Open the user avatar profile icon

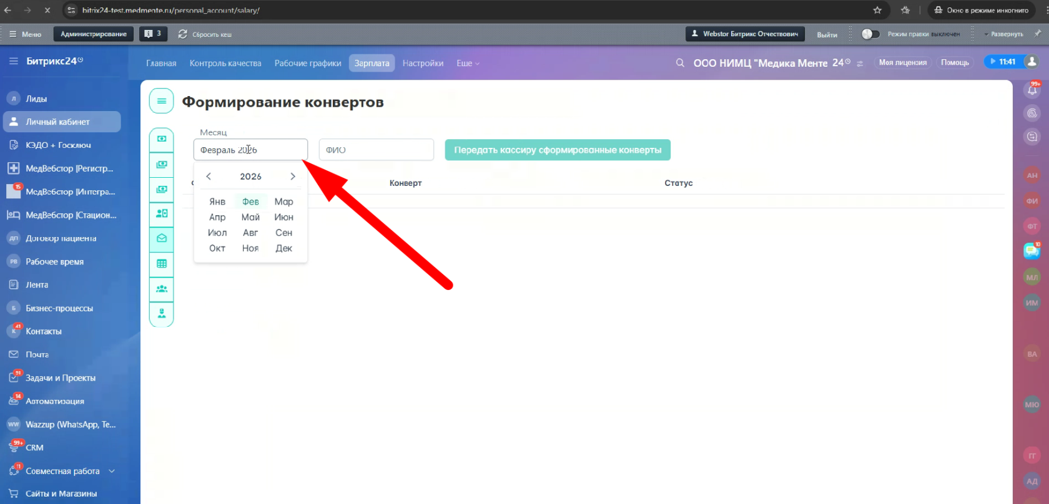click(x=1032, y=61)
